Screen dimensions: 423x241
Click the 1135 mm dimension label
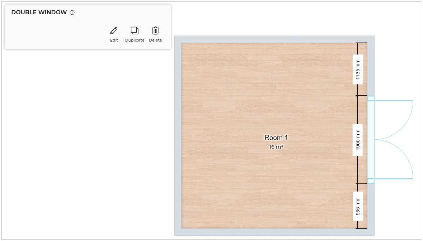[x=358, y=69]
